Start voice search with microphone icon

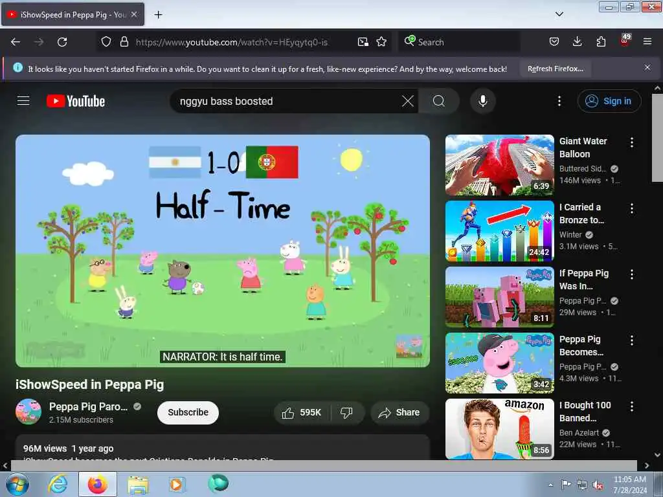click(483, 101)
